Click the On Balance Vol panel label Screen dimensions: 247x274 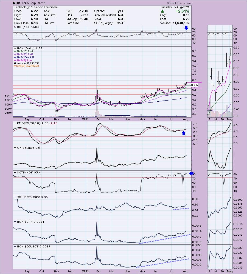29,148
